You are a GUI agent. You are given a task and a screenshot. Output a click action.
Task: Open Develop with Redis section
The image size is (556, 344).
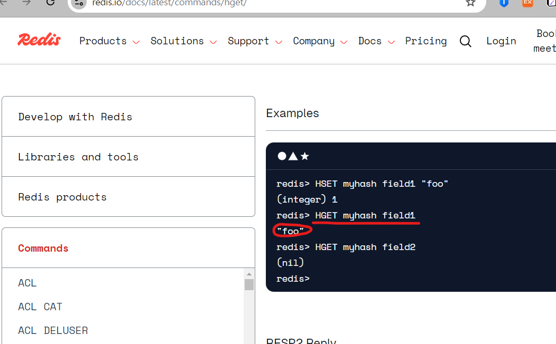coord(128,117)
